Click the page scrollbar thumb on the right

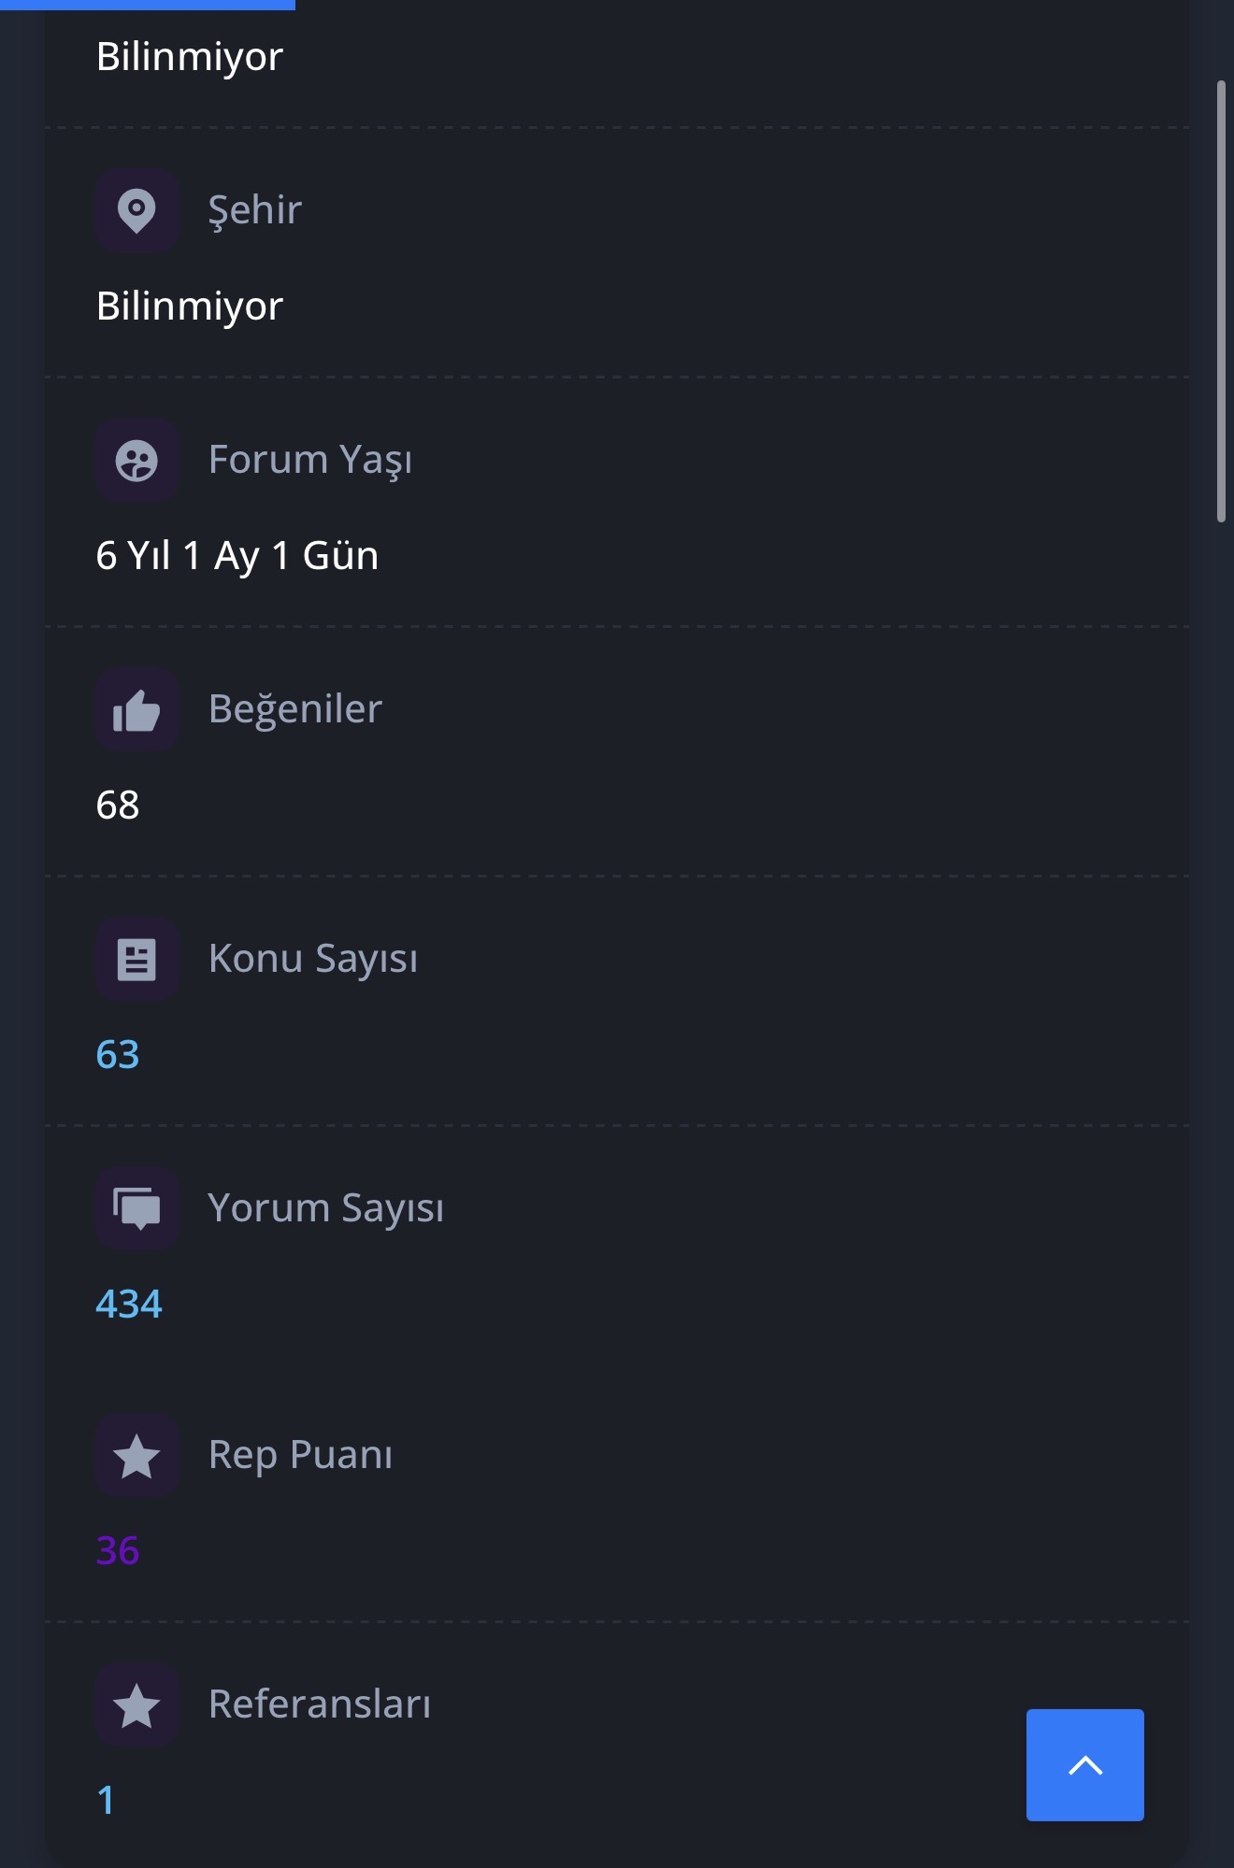(x=1221, y=301)
